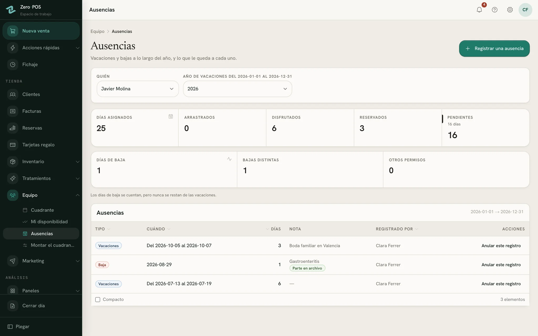Anular the Boda familiar en Valencia record

[x=501, y=246]
